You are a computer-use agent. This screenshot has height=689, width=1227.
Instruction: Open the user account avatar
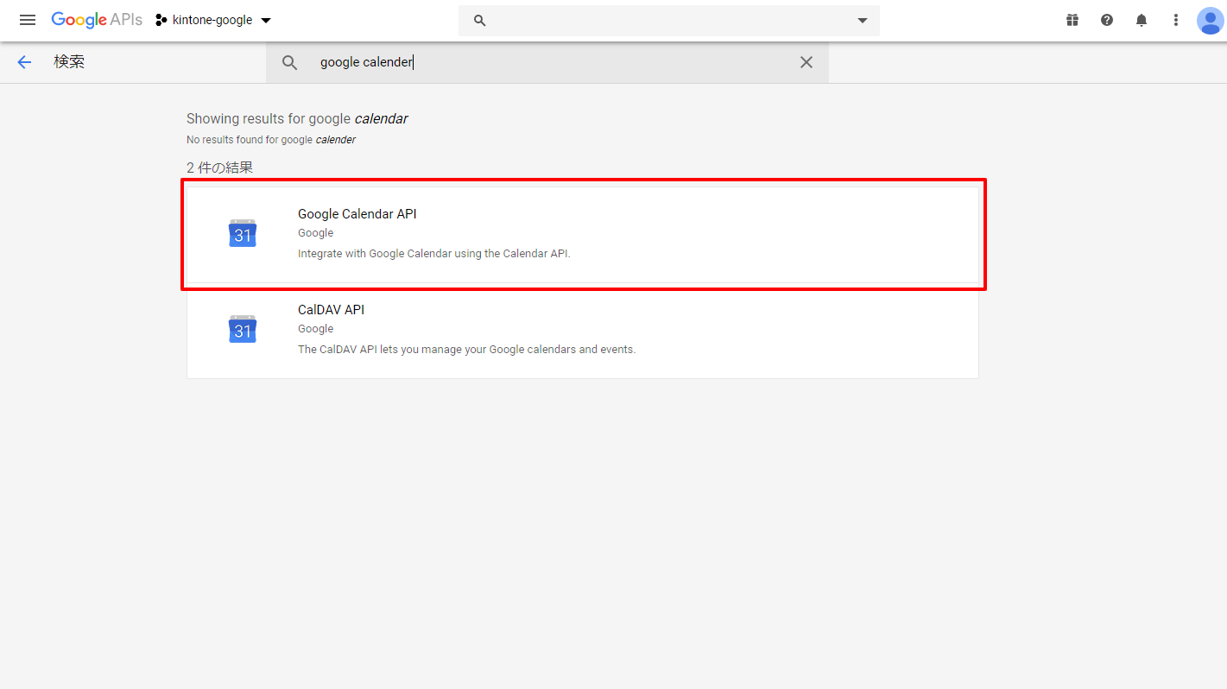1211,21
